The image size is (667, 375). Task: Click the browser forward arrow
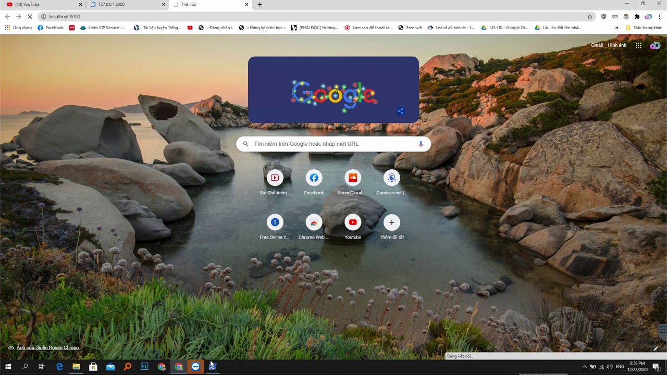click(19, 17)
